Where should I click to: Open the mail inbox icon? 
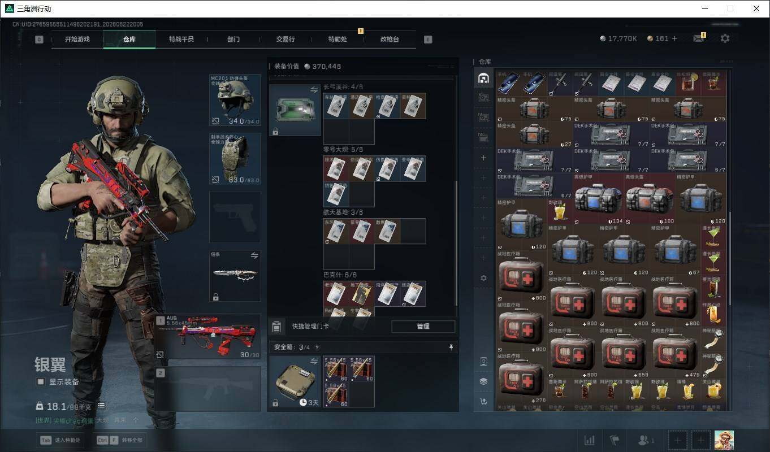pyautogui.click(x=699, y=38)
